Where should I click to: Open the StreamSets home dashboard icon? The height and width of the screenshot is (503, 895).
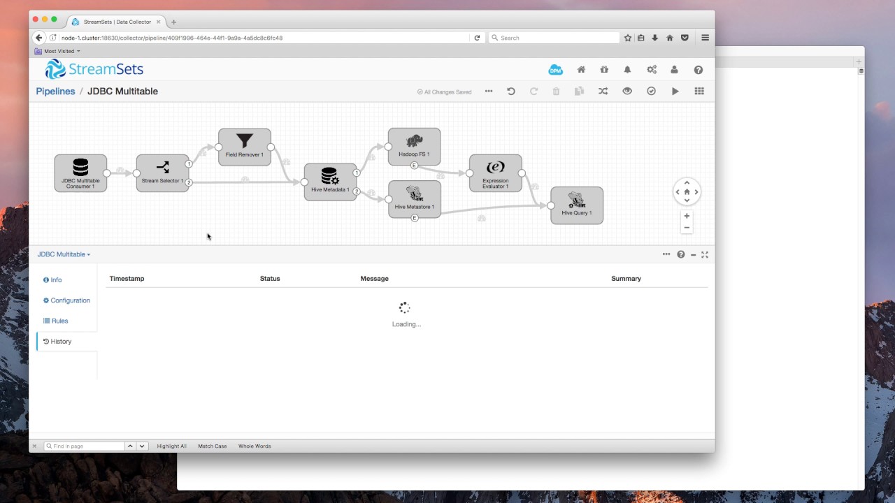coord(581,69)
